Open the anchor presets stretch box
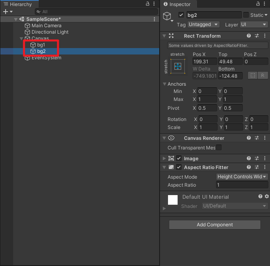Screen dimensions: 270x266 point(178,66)
